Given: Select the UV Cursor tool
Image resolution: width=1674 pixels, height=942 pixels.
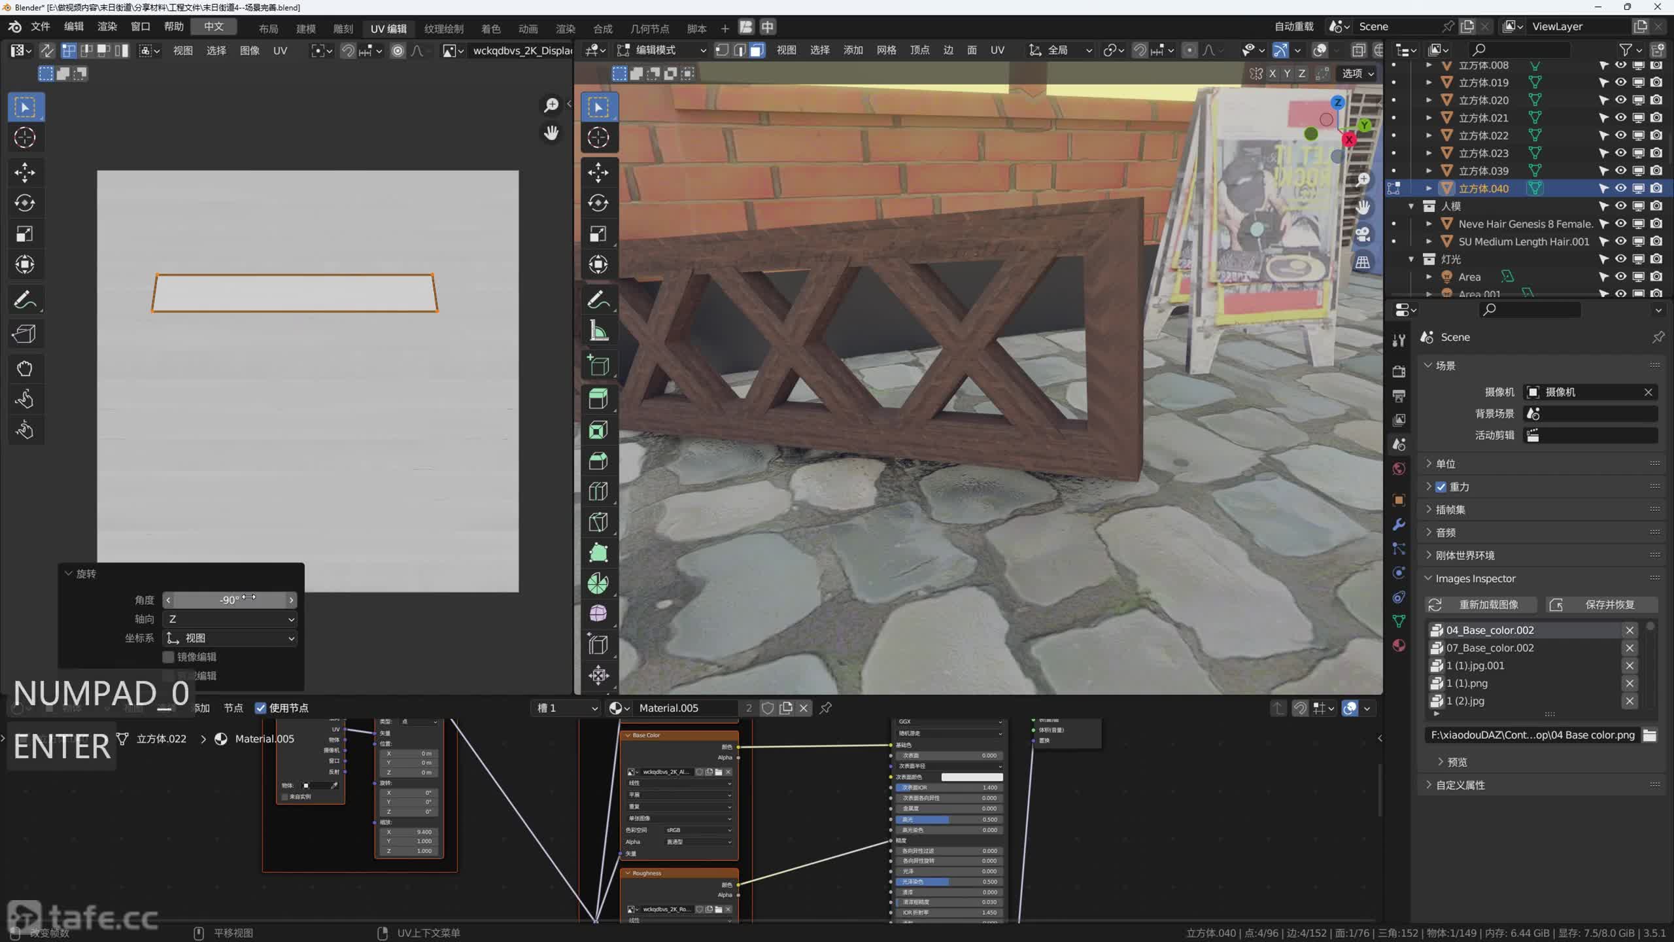Looking at the screenshot, I should (25, 137).
